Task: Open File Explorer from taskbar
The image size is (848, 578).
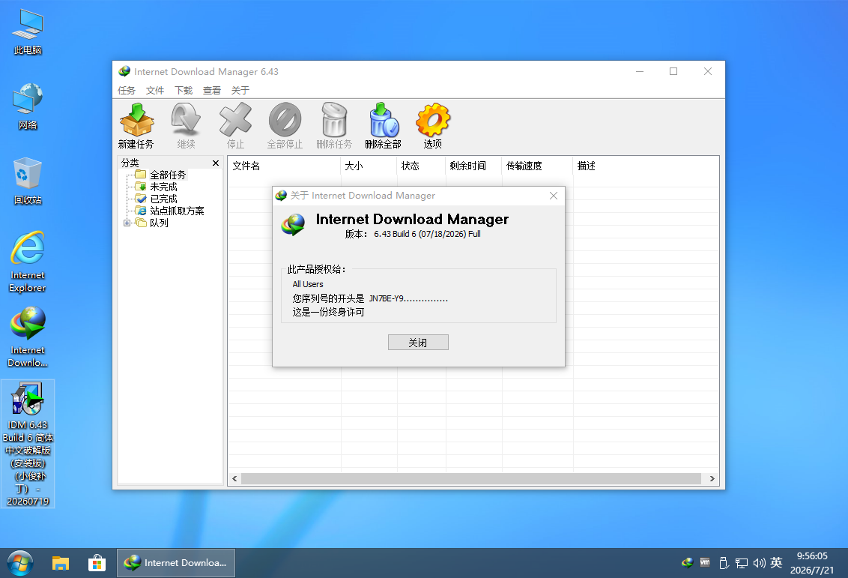Action: [x=61, y=563]
